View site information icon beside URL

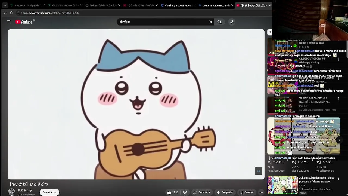(18, 13)
